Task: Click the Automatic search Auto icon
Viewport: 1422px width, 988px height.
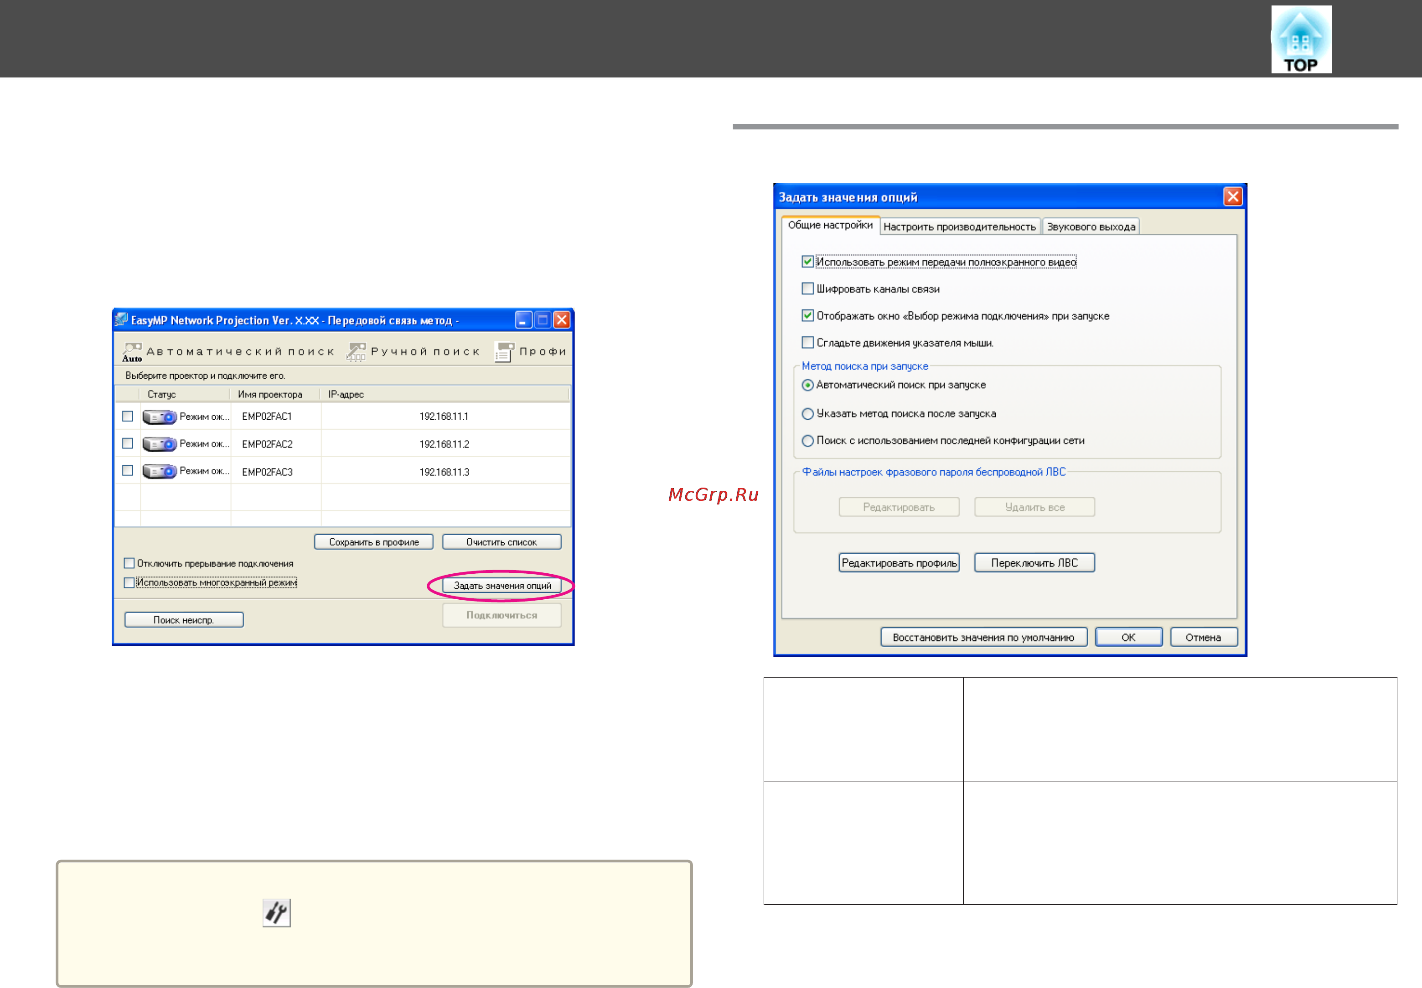Action: [132, 352]
